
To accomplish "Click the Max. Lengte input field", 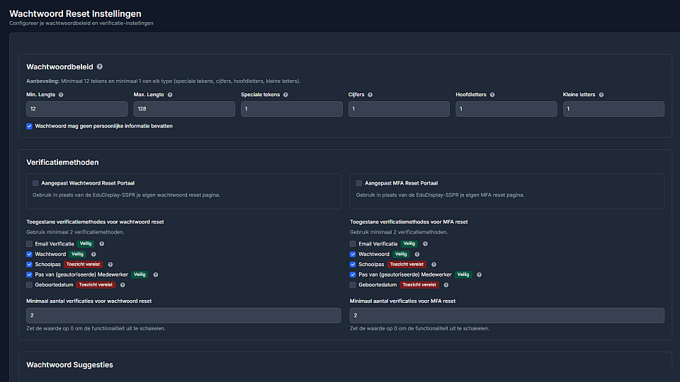I will coord(184,109).
